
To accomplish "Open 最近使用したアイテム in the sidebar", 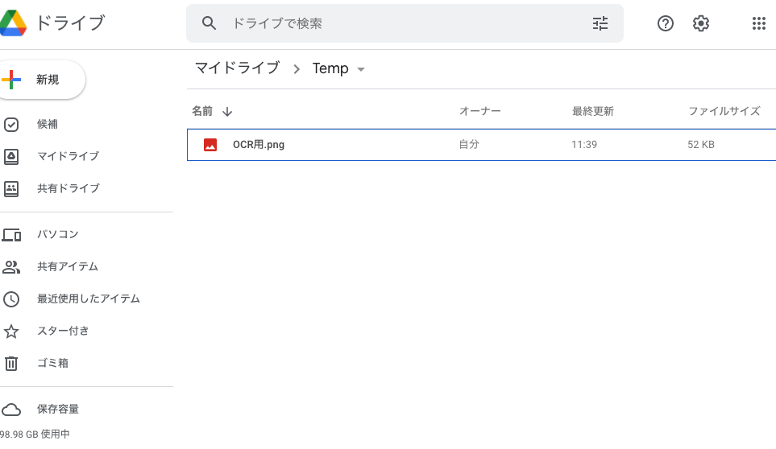I will [86, 299].
